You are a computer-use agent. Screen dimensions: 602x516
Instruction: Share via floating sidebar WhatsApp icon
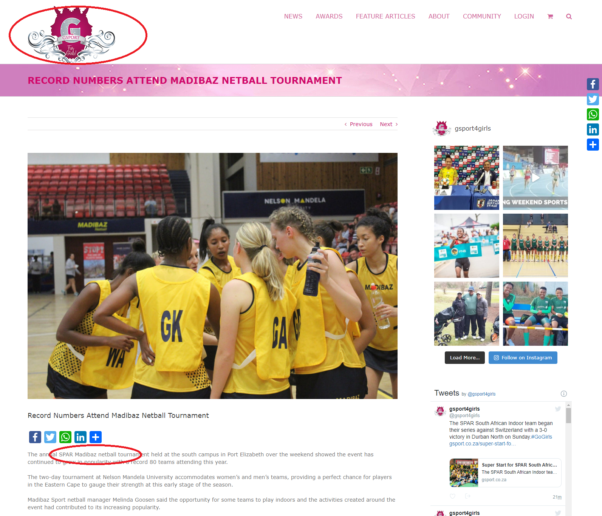click(x=593, y=114)
